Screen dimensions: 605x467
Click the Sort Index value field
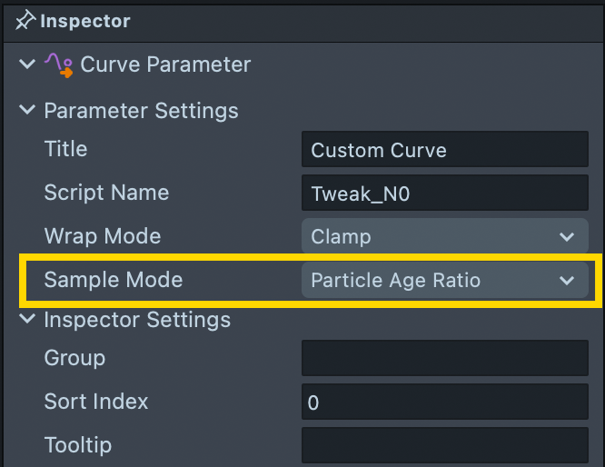[x=444, y=402]
